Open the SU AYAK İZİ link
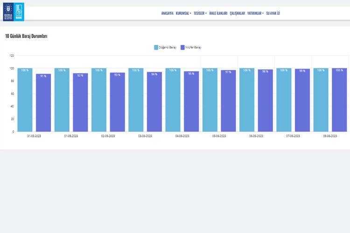This screenshot has height=233, width=350. click(273, 14)
